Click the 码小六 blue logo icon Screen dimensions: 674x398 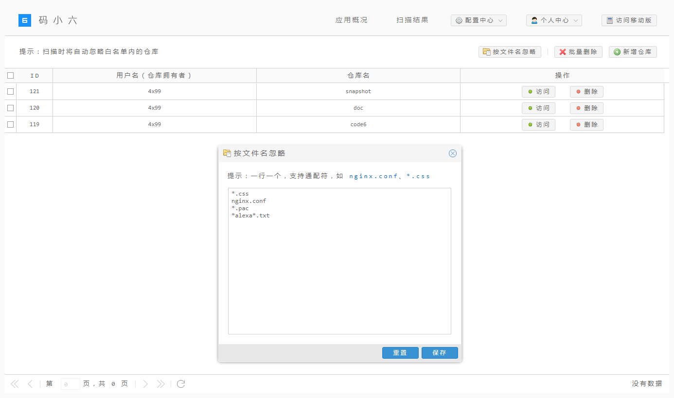[25, 20]
